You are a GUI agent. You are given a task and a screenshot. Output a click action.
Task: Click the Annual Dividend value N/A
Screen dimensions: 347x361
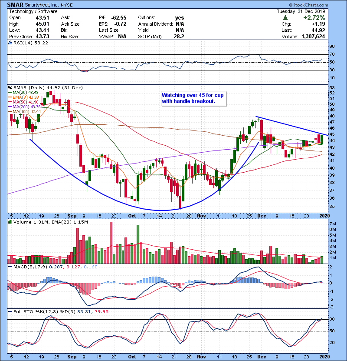pos(180,24)
